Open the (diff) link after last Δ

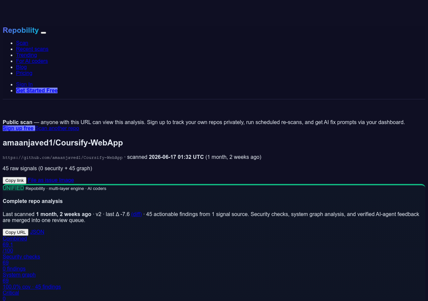[136, 214]
